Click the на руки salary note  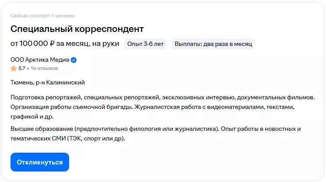(x=106, y=44)
